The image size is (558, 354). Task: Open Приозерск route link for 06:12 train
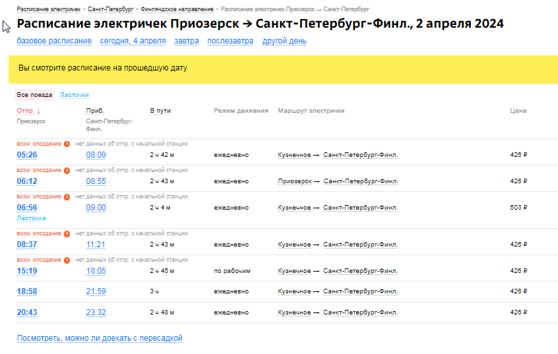(294, 181)
